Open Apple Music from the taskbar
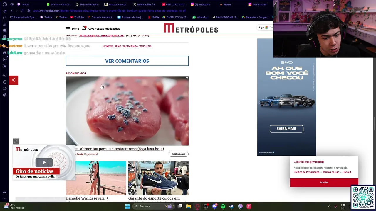 (x=249, y=206)
